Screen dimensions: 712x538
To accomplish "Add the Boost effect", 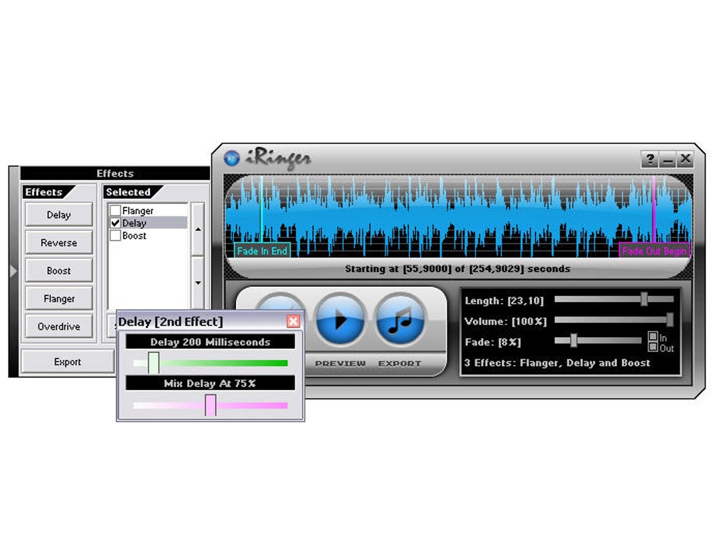I will pos(59,271).
